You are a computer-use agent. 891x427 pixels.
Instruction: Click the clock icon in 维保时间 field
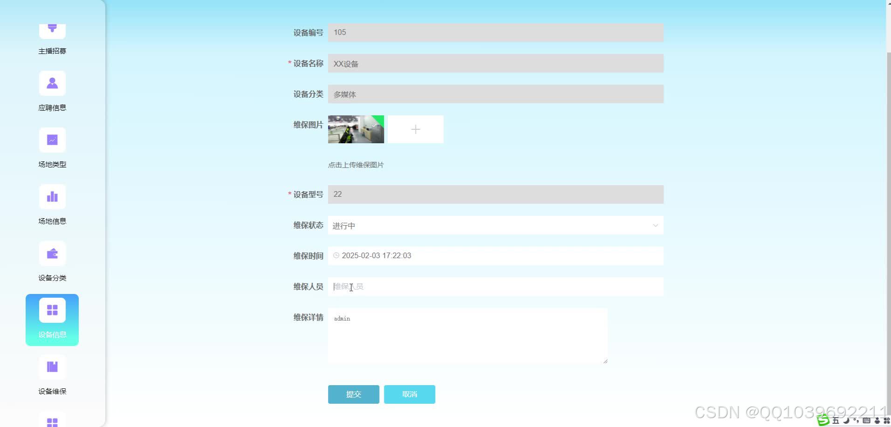click(336, 255)
